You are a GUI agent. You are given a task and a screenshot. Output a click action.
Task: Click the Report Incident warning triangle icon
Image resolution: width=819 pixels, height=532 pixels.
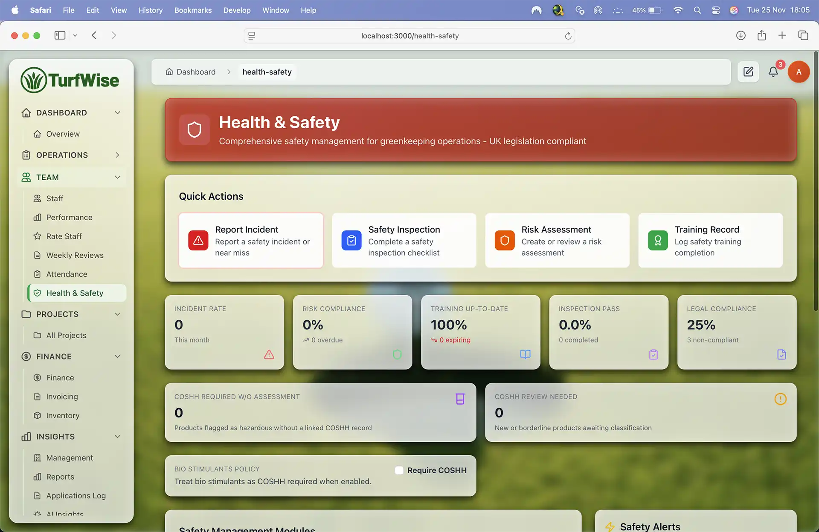pyautogui.click(x=197, y=240)
